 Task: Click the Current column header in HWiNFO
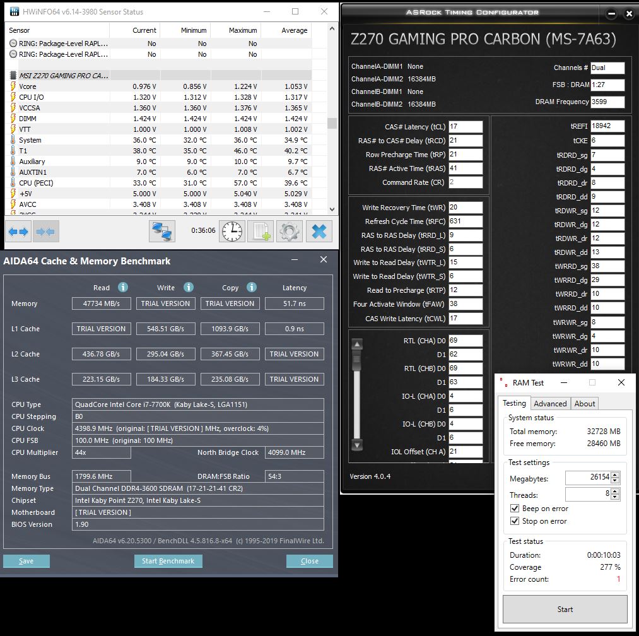click(x=135, y=30)
